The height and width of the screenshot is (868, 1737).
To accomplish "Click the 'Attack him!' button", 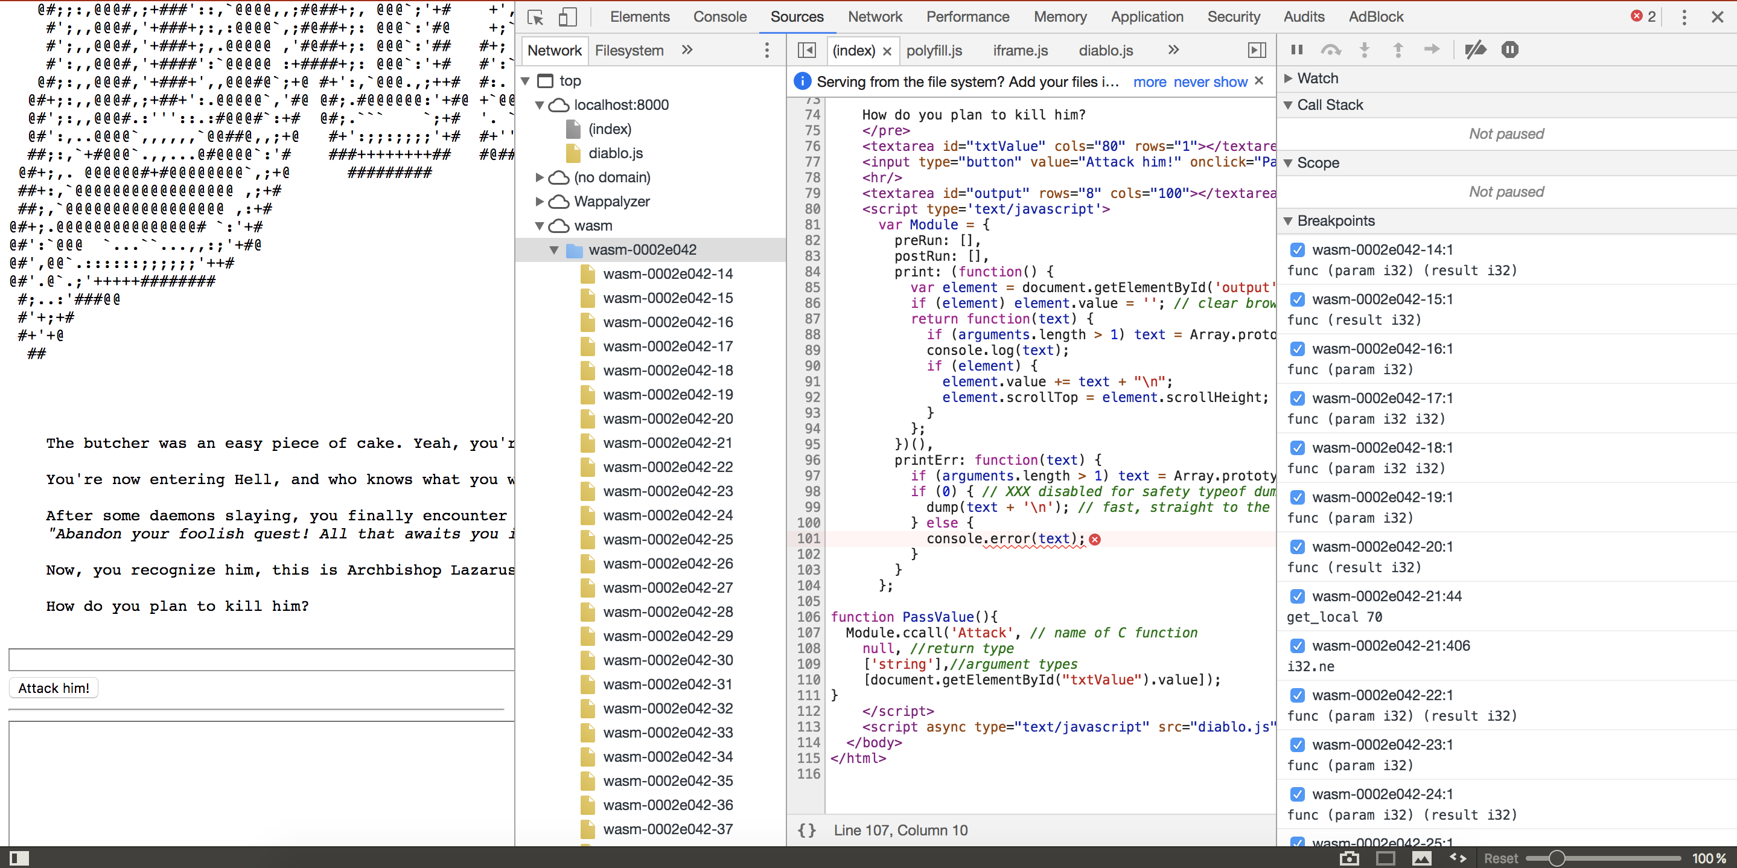I will click(x=54, y=688).
